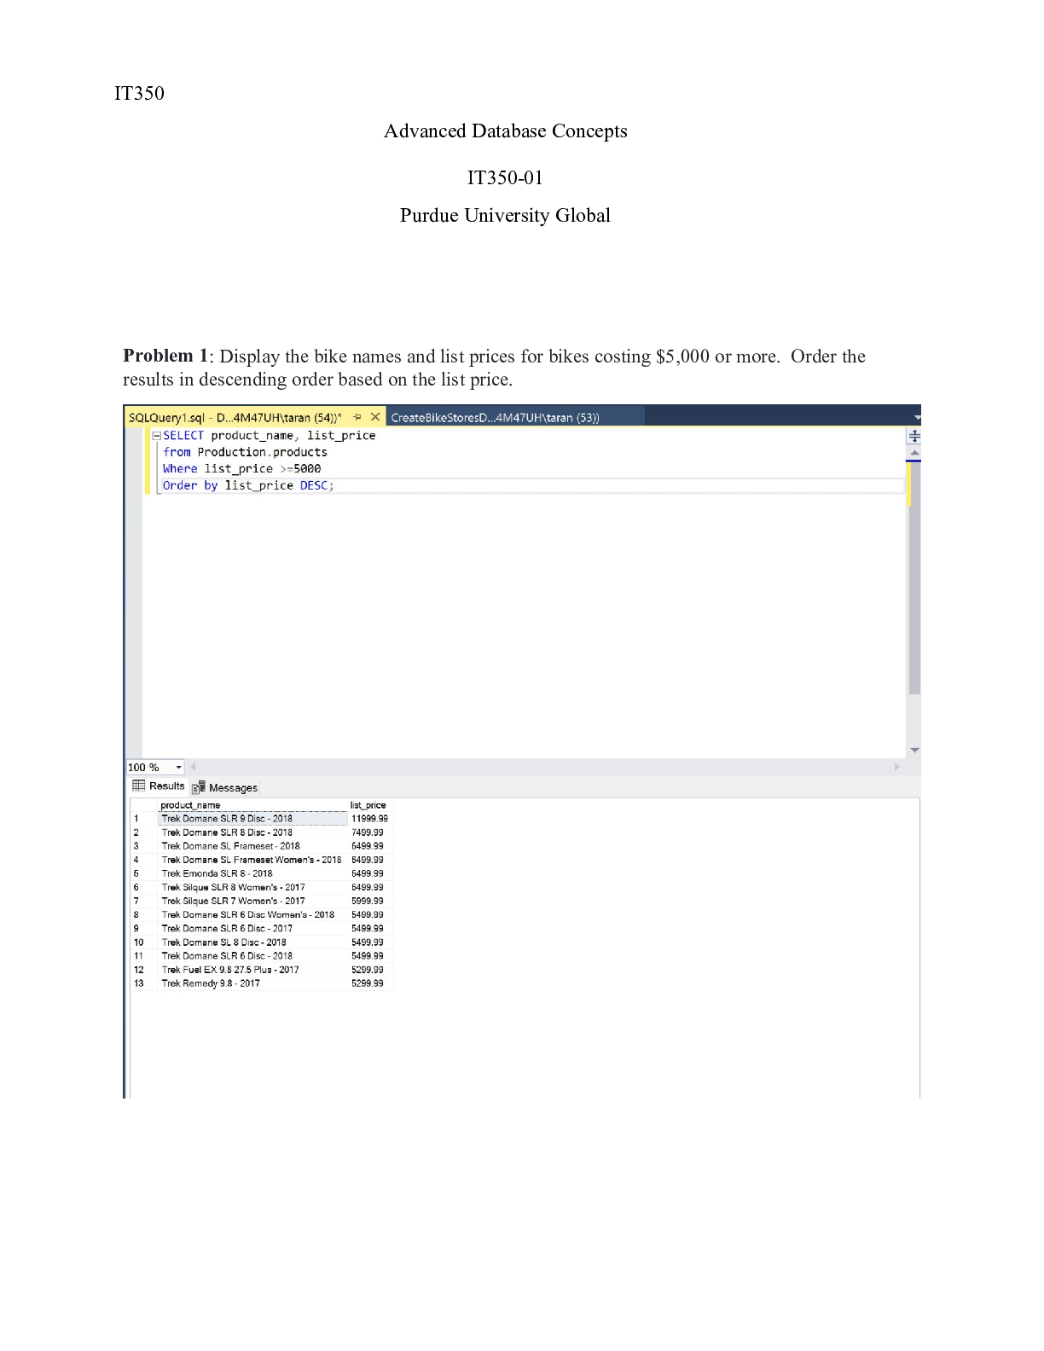Screen dimensions: 1044x1351
Task: Click the SELECT keyword in the query
Action: click(x=183, y=436)
